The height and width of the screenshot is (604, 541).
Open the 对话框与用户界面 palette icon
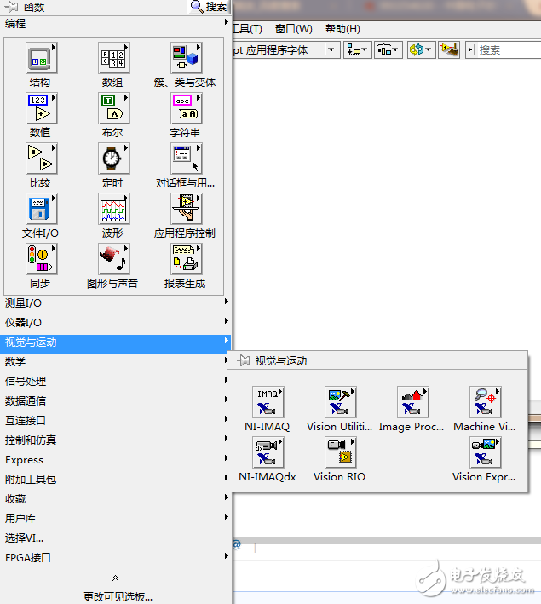click(186, 158)
